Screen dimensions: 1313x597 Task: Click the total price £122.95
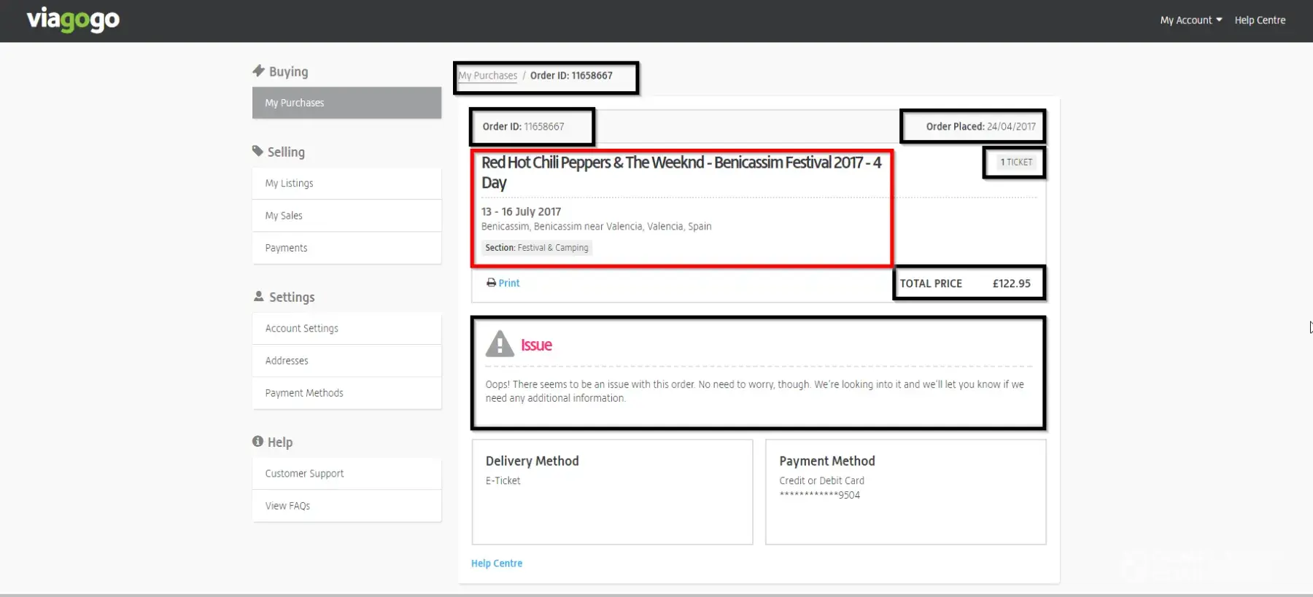coord(1011,284)
